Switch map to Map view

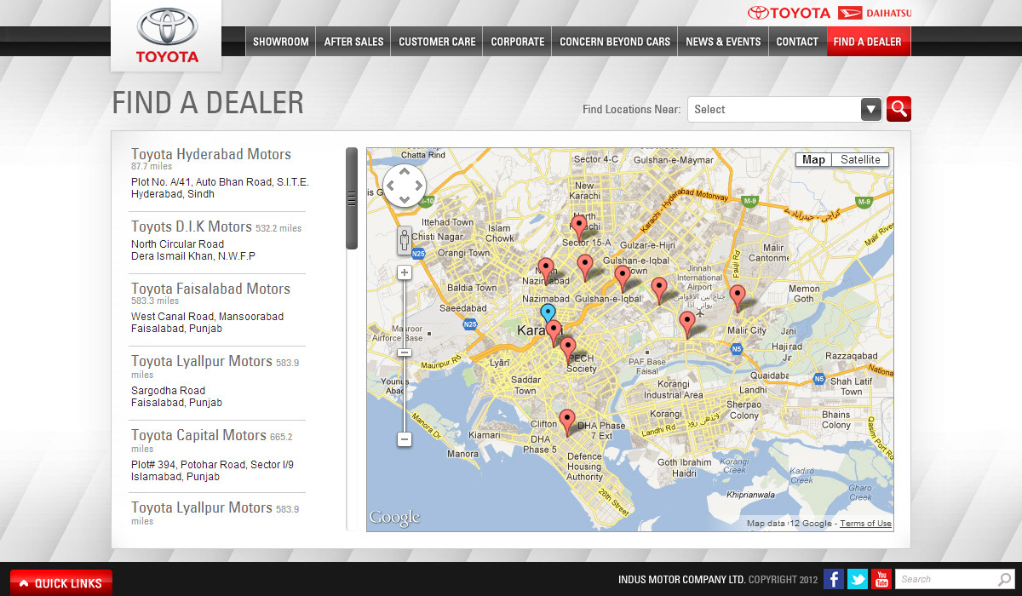coord(813,160)
